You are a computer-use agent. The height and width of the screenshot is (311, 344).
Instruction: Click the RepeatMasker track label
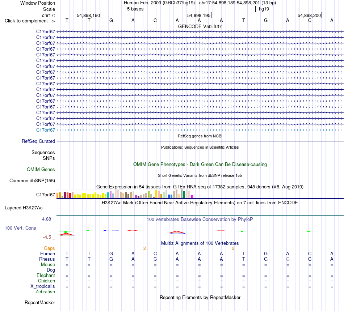[40, 302]
